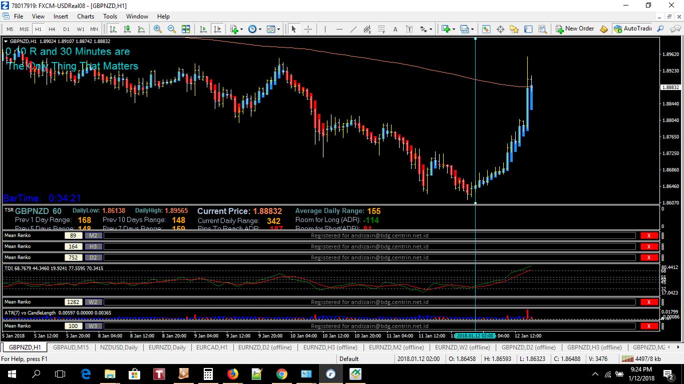Switch to the NZDUSD,Daily chart tab
The height and width of the screenshot is (384, 684).
click(x=119, y=347)
